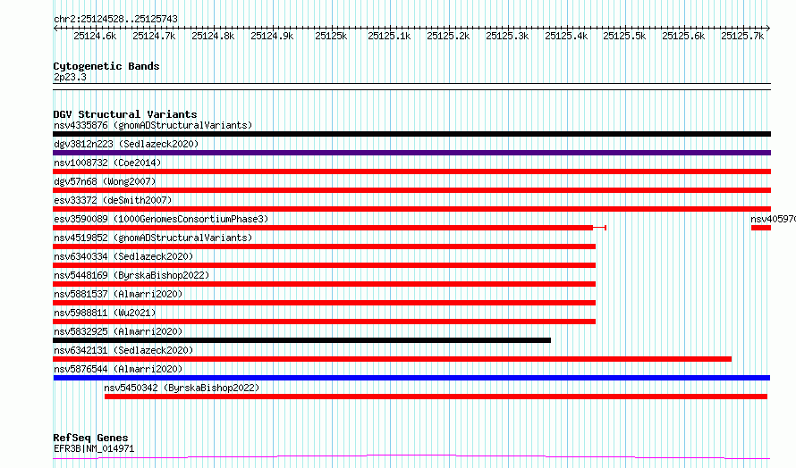796x468 pixels.
Task: Click the purple bar of dgv3812n223
Action: [x=411, y=153]
